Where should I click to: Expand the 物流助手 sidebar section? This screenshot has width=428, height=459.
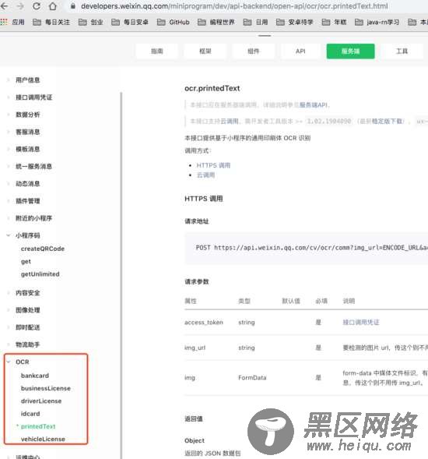(27, 344)
